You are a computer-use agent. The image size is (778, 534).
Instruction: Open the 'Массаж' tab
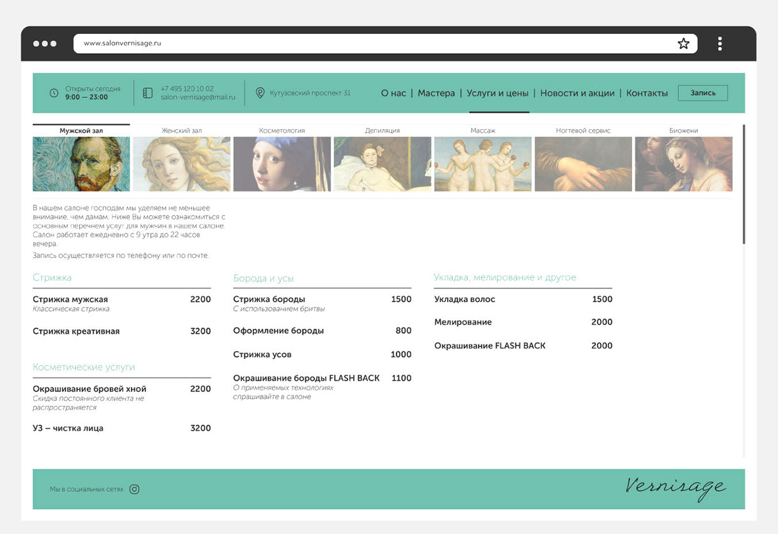point(483,130)
